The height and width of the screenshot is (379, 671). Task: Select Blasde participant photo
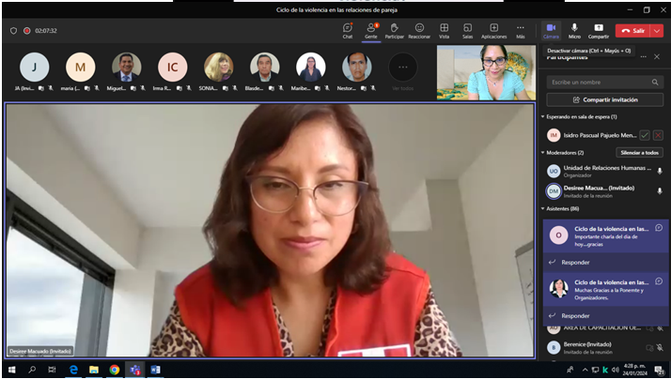pyautogui.click(x=265, y=68)
